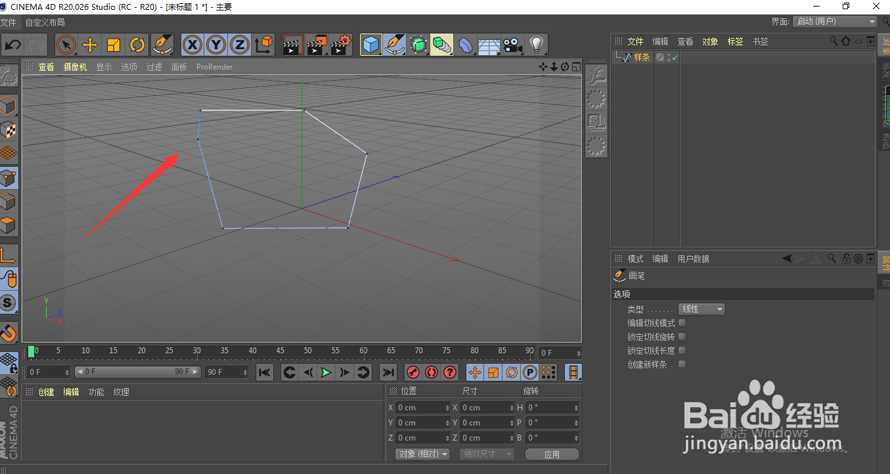Select the spline Pen tool icon
890x474 pixels.
[x=395, y=45]
